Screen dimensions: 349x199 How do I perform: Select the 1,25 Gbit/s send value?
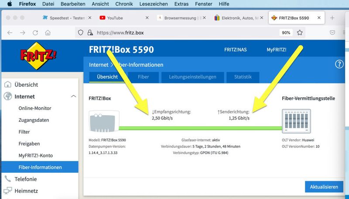click(x=239, y=118)
